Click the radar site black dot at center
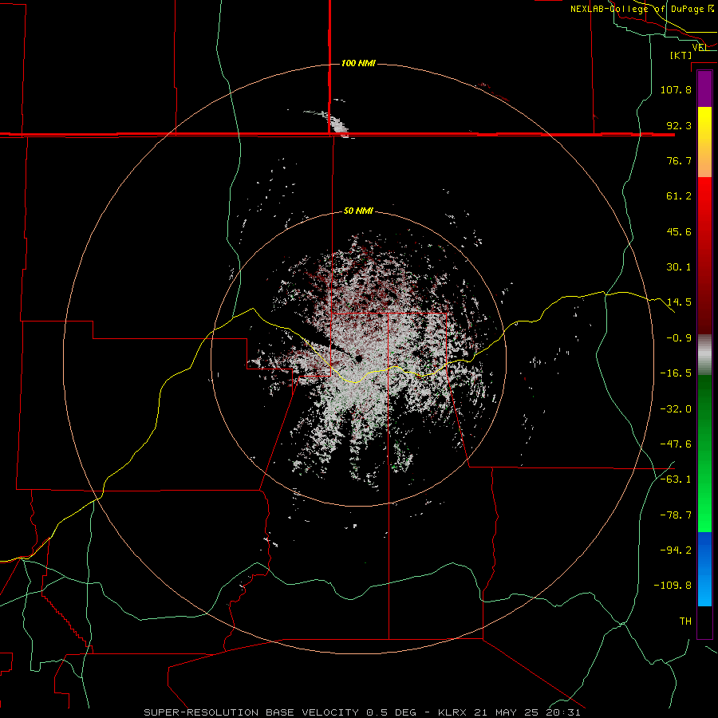The height and width of the screenshot is (718, 718). tap(358, 358)
